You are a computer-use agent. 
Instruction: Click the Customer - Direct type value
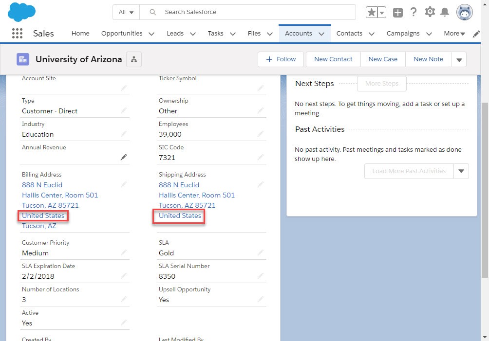point(50,111)
